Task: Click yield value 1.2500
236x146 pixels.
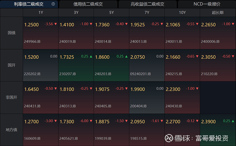Action: click(x=32, y=25)
